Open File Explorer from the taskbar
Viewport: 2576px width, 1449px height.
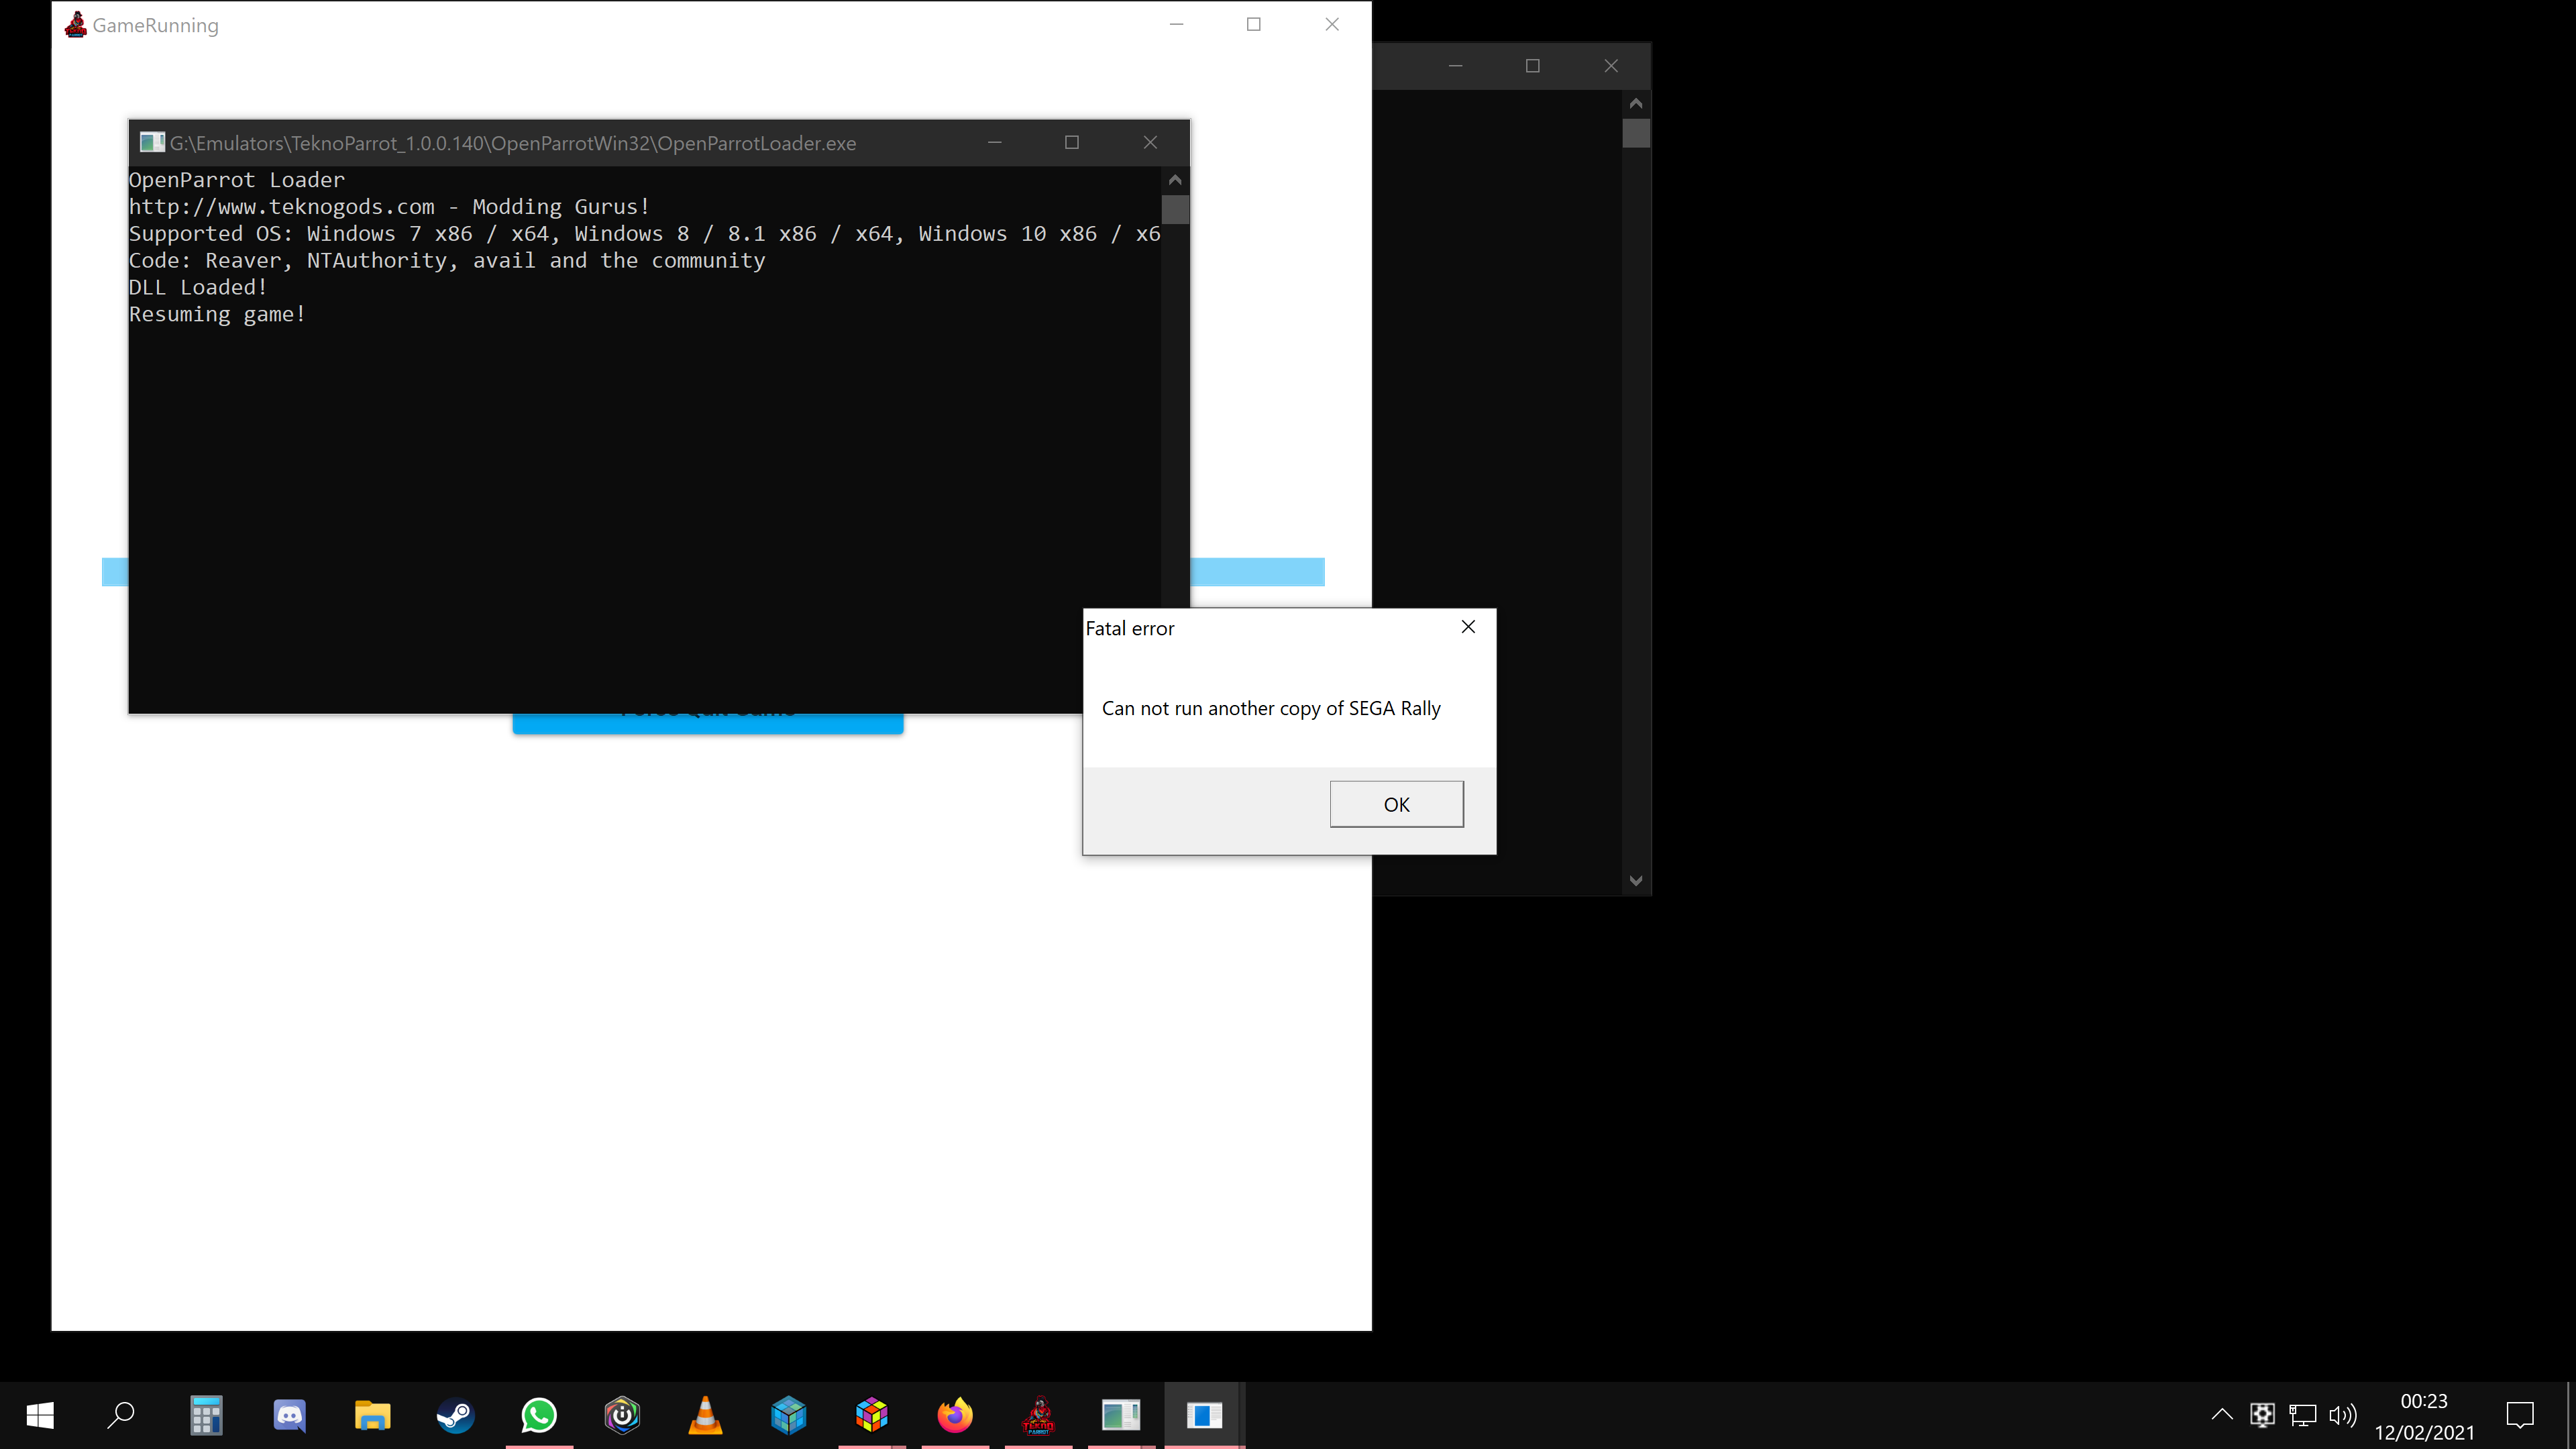click(x=372, y=1415)
